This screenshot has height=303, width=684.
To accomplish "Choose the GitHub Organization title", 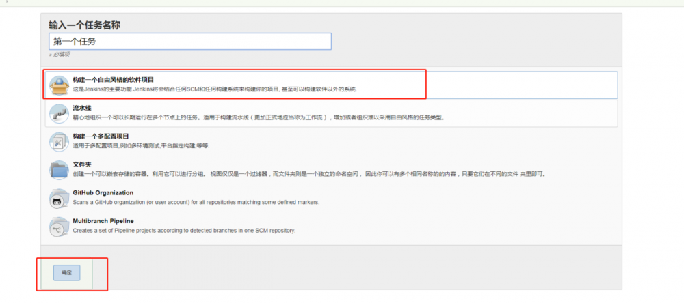I will (103, 193).
